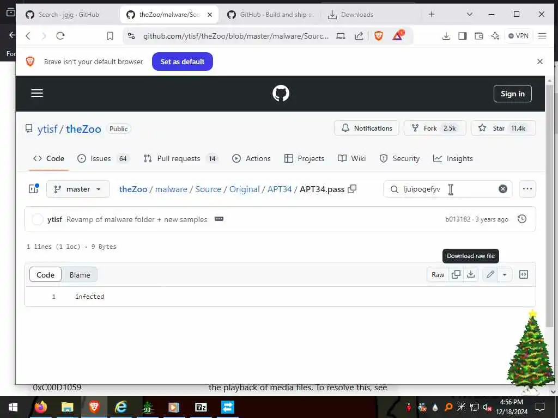The image size is (558, 418).
Task: Open the Leo AI sparkle icon
Action: pos(495,36)
